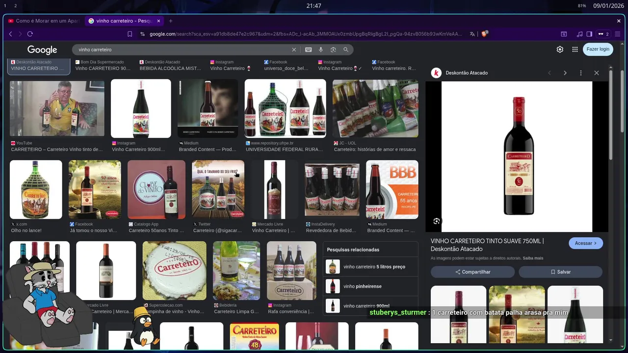Viewport: 628px width, 353px height.
Task: Show next image in preview panel
Action: (x=565, y=73)
